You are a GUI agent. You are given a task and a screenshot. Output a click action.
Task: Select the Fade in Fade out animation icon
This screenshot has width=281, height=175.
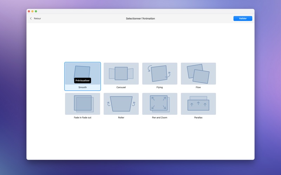(x=83, y=104)
